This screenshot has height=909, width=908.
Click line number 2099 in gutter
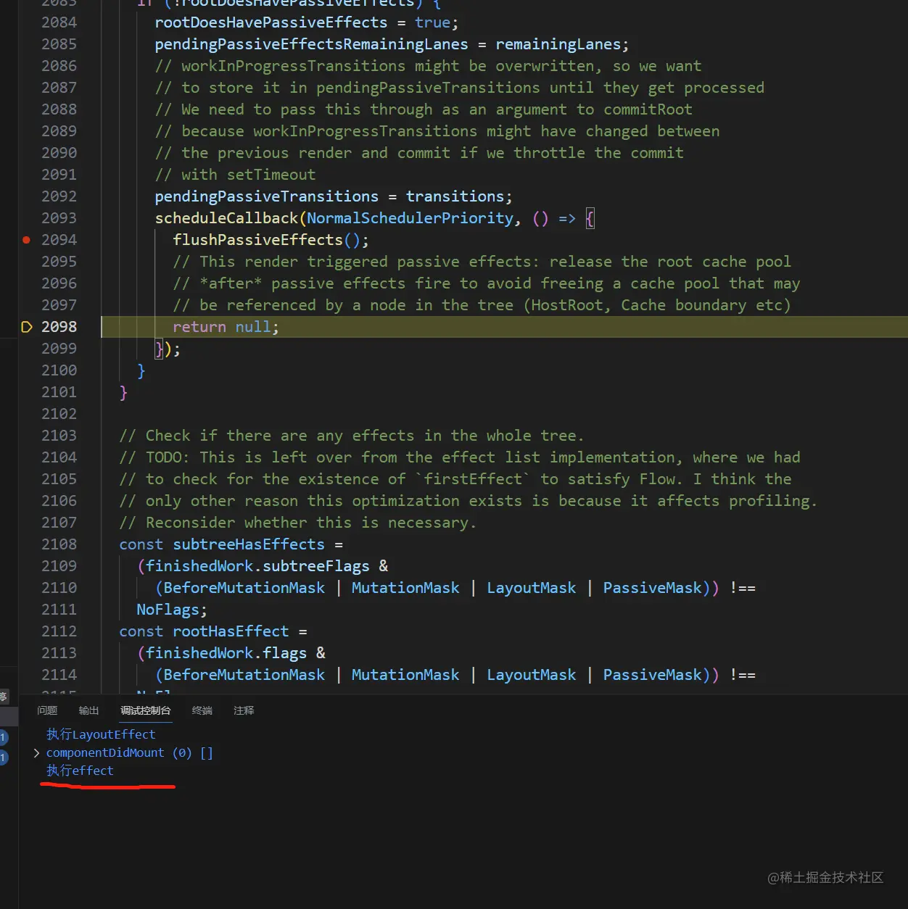(59, 349)
